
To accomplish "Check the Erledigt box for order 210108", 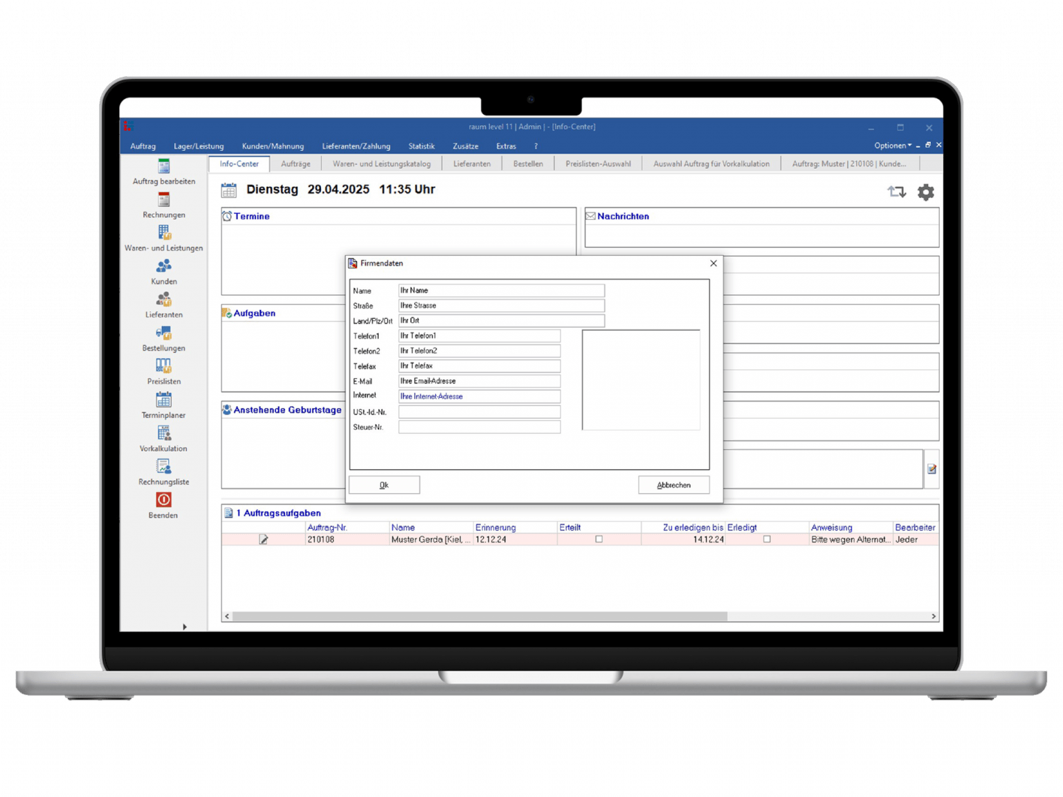I will click(x=767, y=540).
